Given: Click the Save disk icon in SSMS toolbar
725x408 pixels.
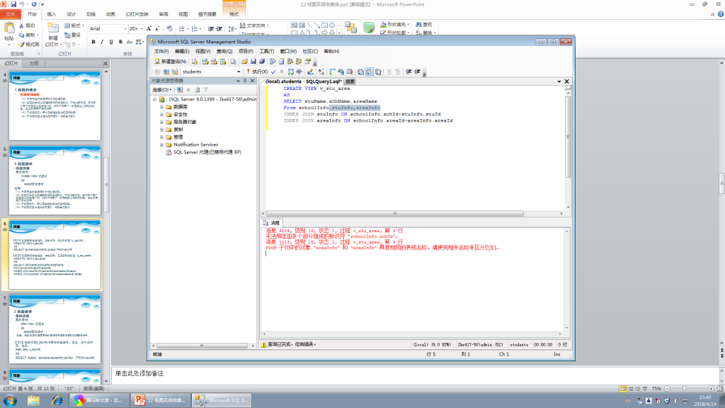Looking at the screenshot, I should pos(253,61).
